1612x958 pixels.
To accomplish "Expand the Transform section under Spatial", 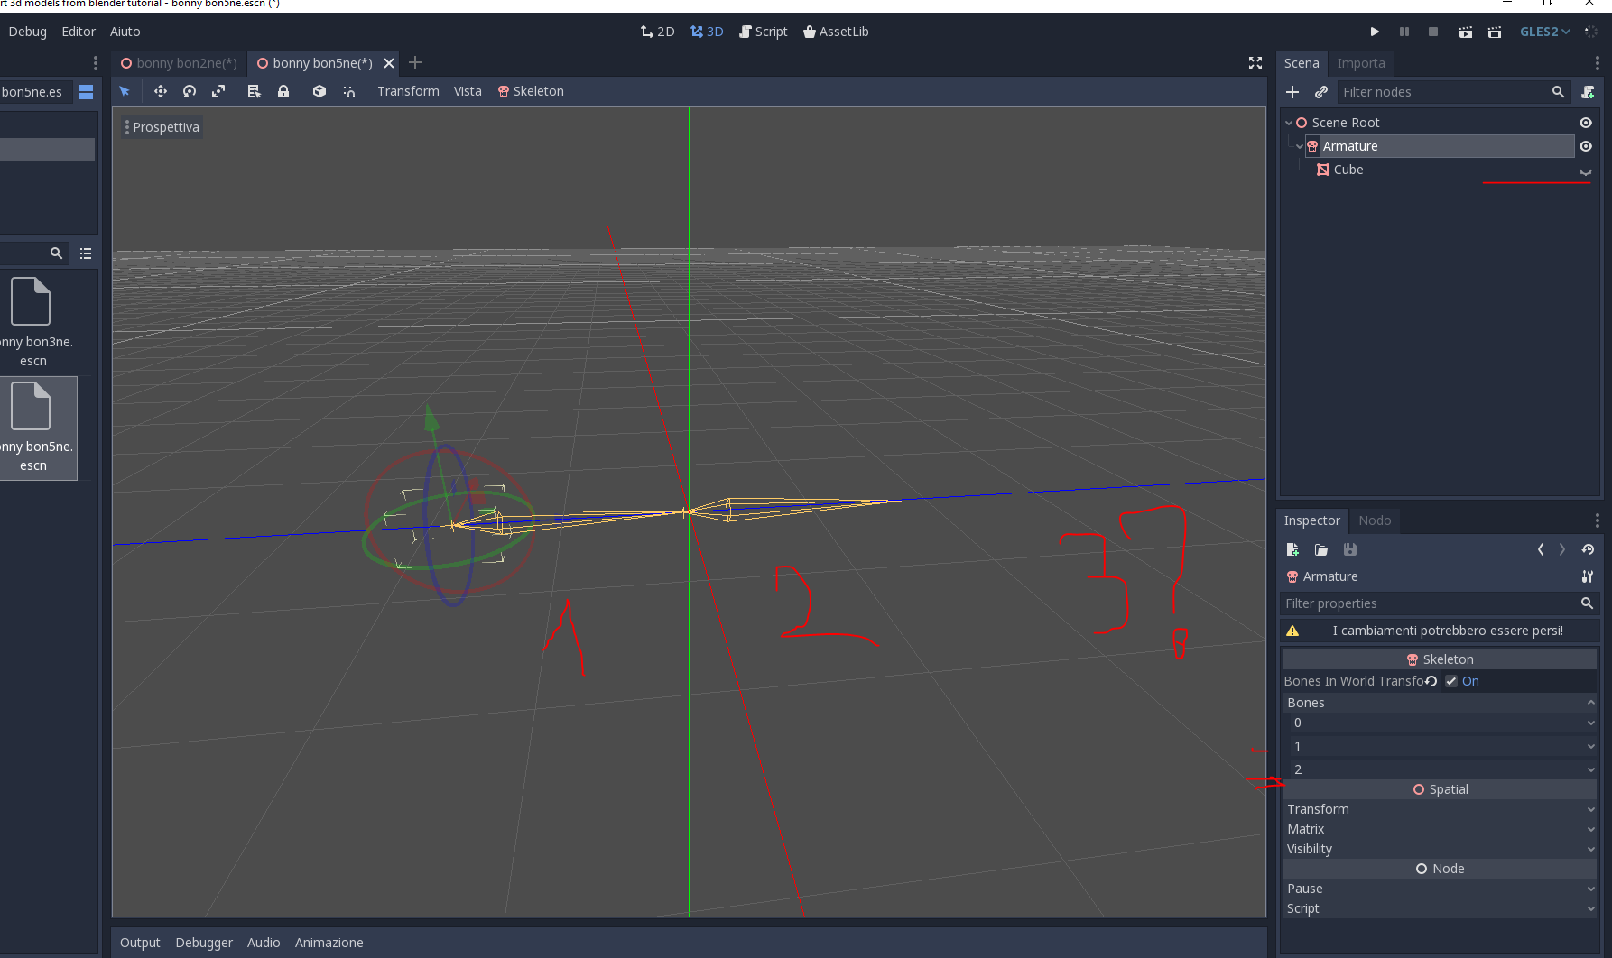I will tap(1440, 809).
